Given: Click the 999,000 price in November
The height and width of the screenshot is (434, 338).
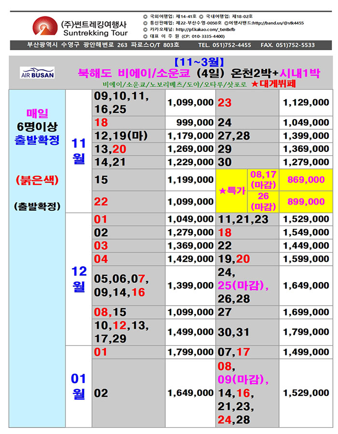Looking at the screenshot, I should [x=196, y=122].
